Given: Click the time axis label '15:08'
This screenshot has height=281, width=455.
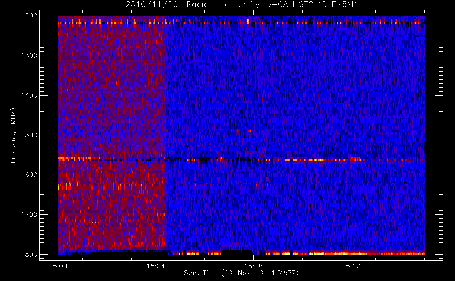Looking at the screenshot, I should click(x=253, y=266).
